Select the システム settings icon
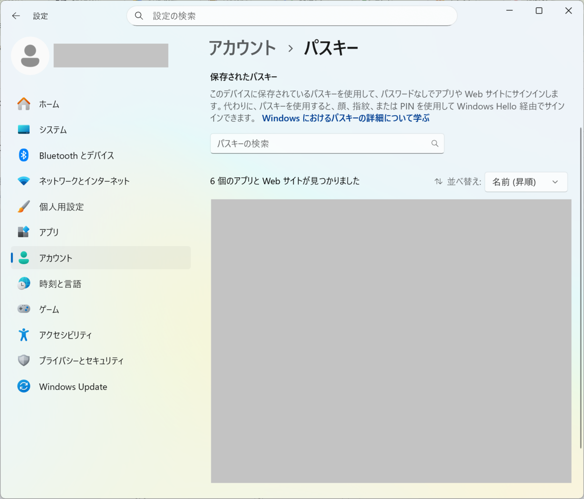 pos(23,129)
